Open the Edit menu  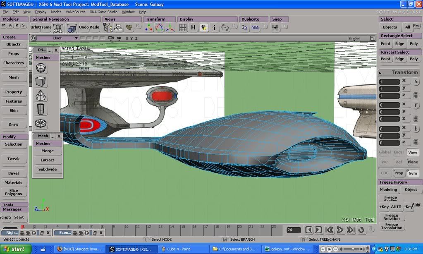pos(16,12)
